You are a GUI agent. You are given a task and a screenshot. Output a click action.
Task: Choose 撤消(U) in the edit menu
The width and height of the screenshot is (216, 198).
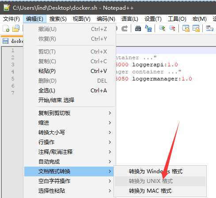coord(69,29)
